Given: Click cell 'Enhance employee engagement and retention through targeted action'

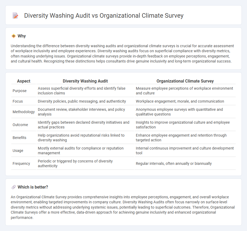Looking at the screenshot, I should tap(185, 138).
